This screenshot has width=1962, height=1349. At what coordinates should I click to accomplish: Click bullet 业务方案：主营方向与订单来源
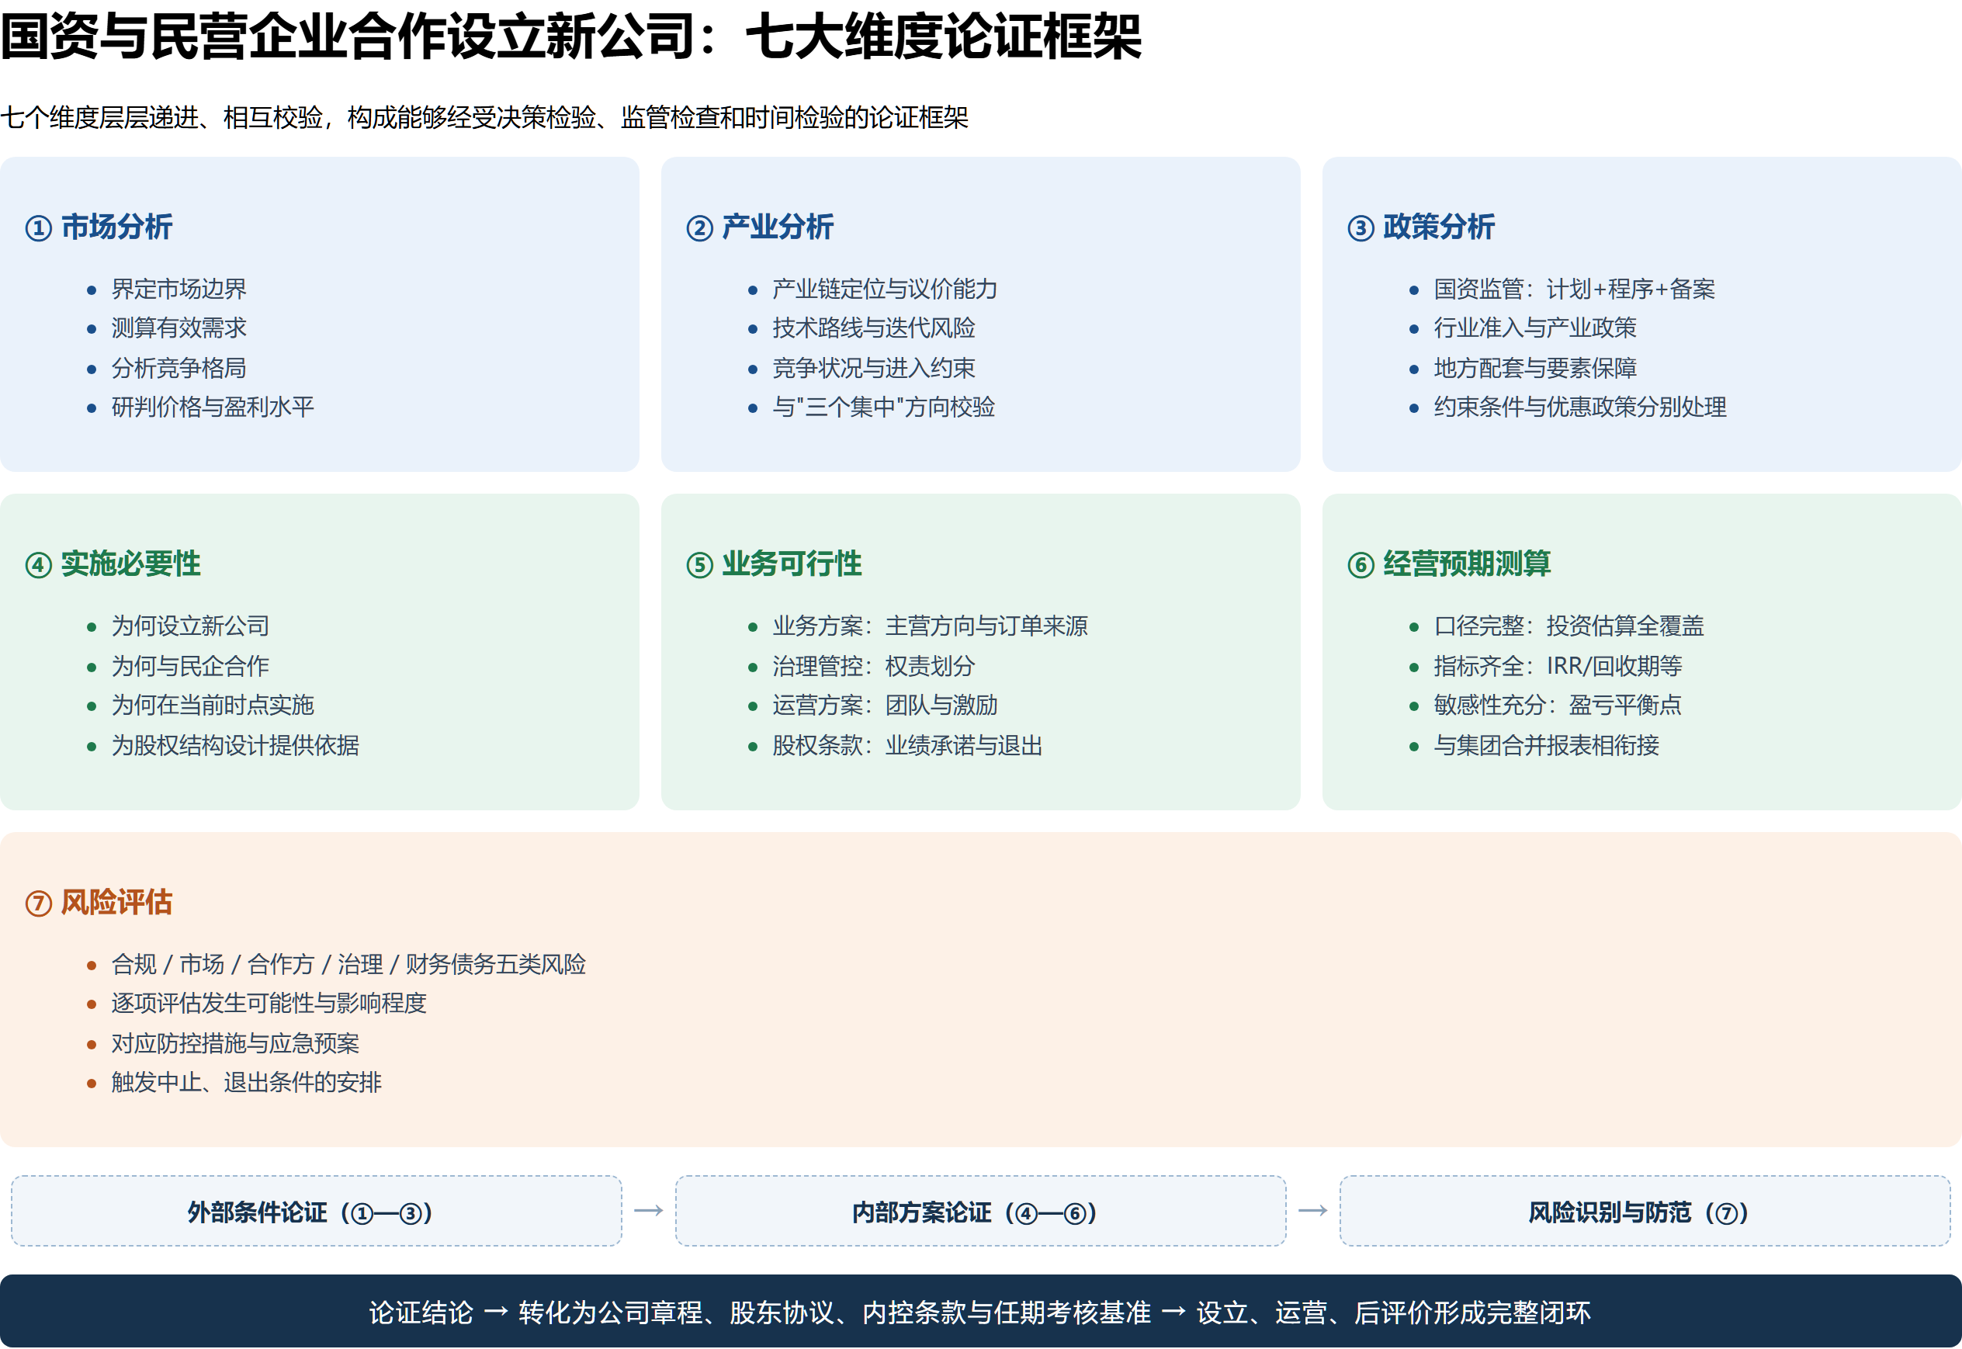[x=931, y=626]
